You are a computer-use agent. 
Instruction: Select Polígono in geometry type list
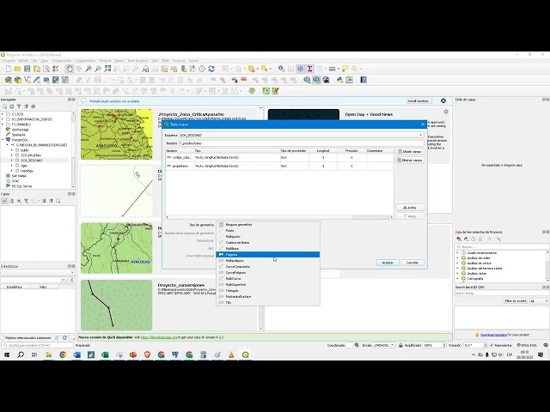(x=267, y=255)
